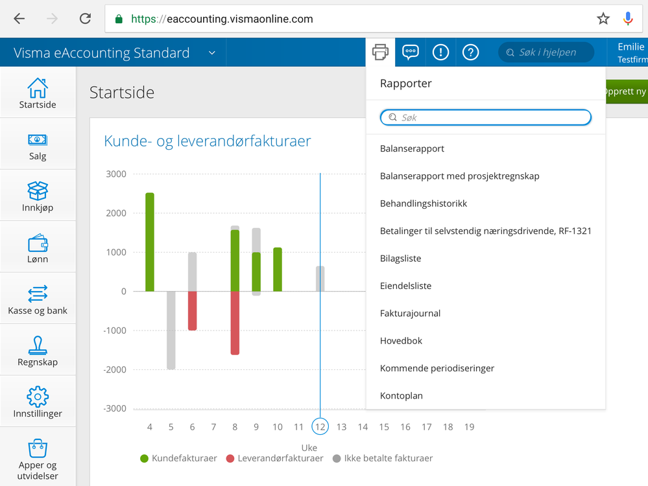Click the green padlock security icon

point(119,19)
